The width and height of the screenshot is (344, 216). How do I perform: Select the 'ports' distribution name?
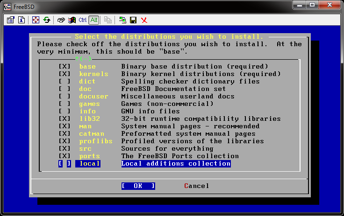[90, 156]
